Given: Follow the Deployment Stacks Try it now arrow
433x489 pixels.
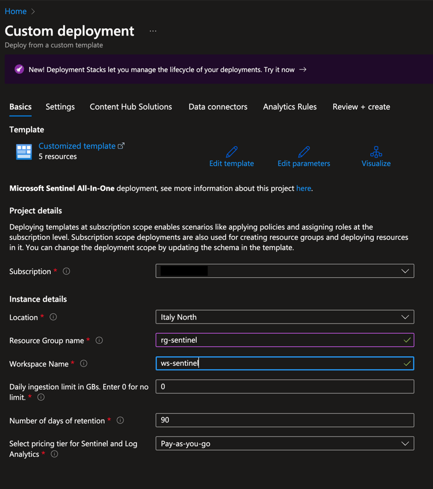Looking at the screenshot, I should [303, 69].
